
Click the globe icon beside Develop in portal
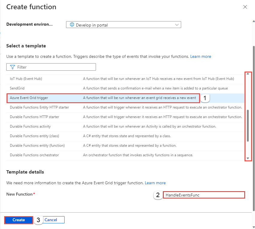point(72,25)
